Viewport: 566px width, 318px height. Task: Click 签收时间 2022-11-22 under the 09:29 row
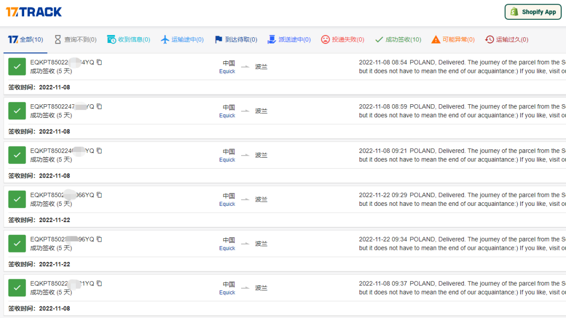pos(39,220)
